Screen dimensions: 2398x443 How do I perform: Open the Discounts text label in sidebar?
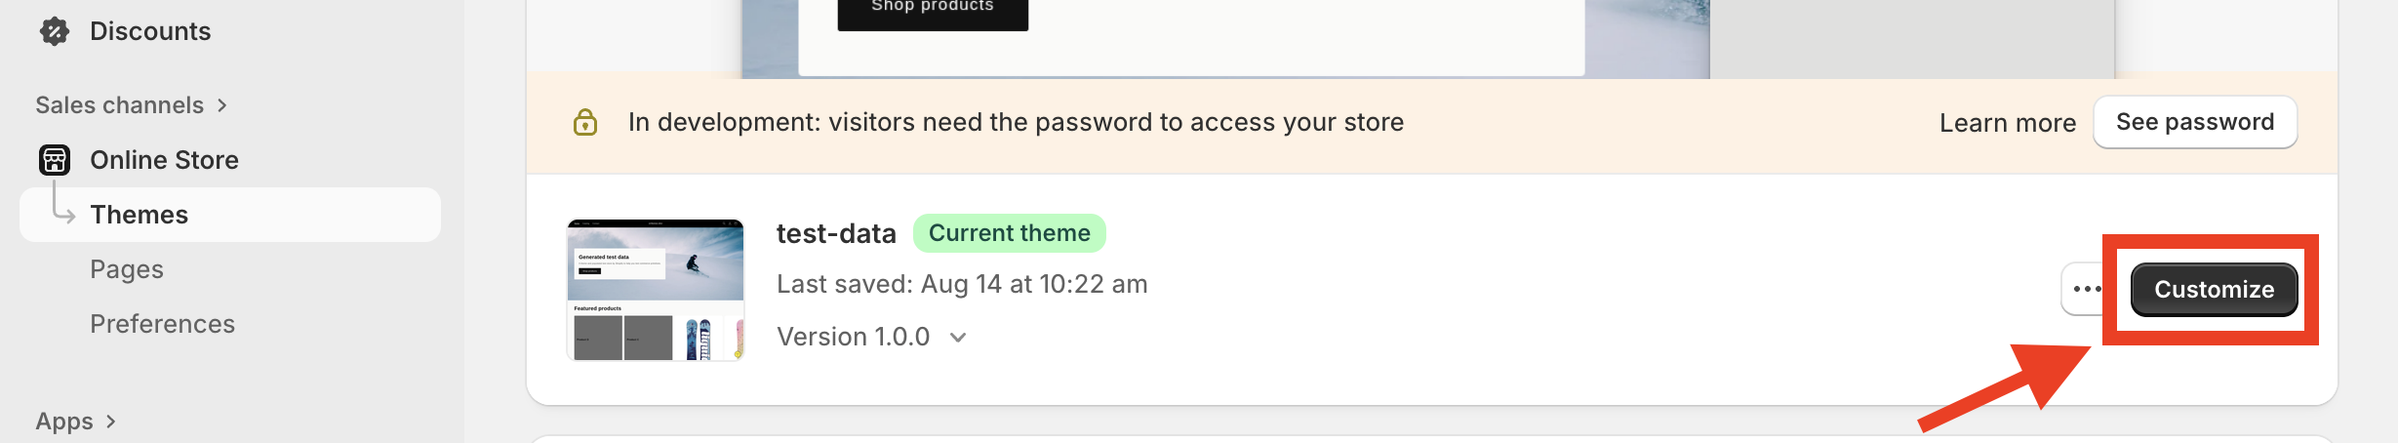pos(150,31)
